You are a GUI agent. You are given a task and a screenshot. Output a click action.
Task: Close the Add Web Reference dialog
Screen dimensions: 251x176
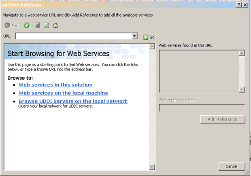[x=245, y=5]
